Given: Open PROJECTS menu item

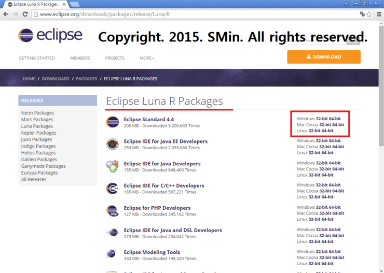Looking at the screenshot, I should point(115,58).
